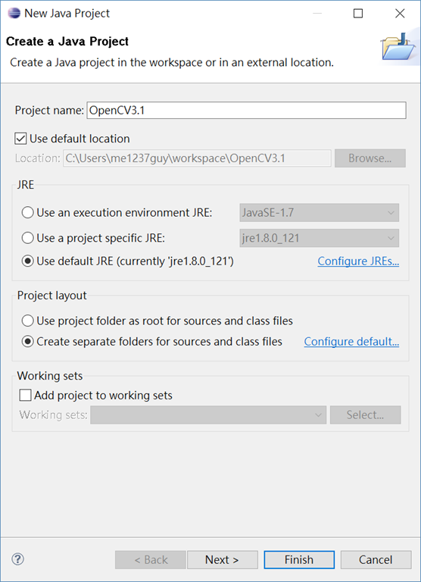Screen dimensions: 421x582
Task: Click the help question mark icon
Action: click(18, 559)
